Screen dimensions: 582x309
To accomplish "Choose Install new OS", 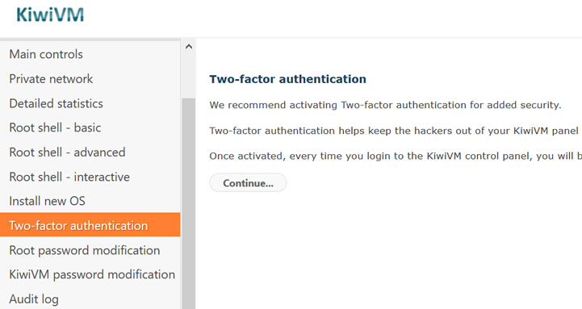I will tap(90, 201).
